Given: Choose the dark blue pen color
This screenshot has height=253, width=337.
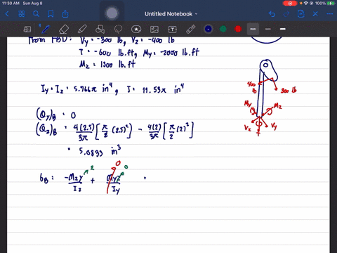Looking at the screenshot, I should click(x=209, y=29).
